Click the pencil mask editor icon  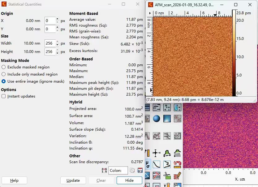(x=177, y=176)
